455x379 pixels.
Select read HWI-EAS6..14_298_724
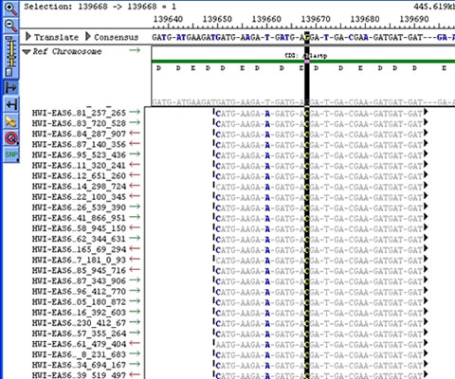(x=79, y=187)
